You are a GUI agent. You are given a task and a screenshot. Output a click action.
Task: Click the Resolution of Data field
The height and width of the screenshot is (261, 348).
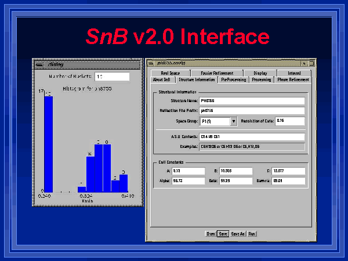point(289,121)
